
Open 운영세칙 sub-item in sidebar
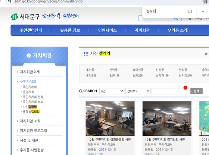28,92
